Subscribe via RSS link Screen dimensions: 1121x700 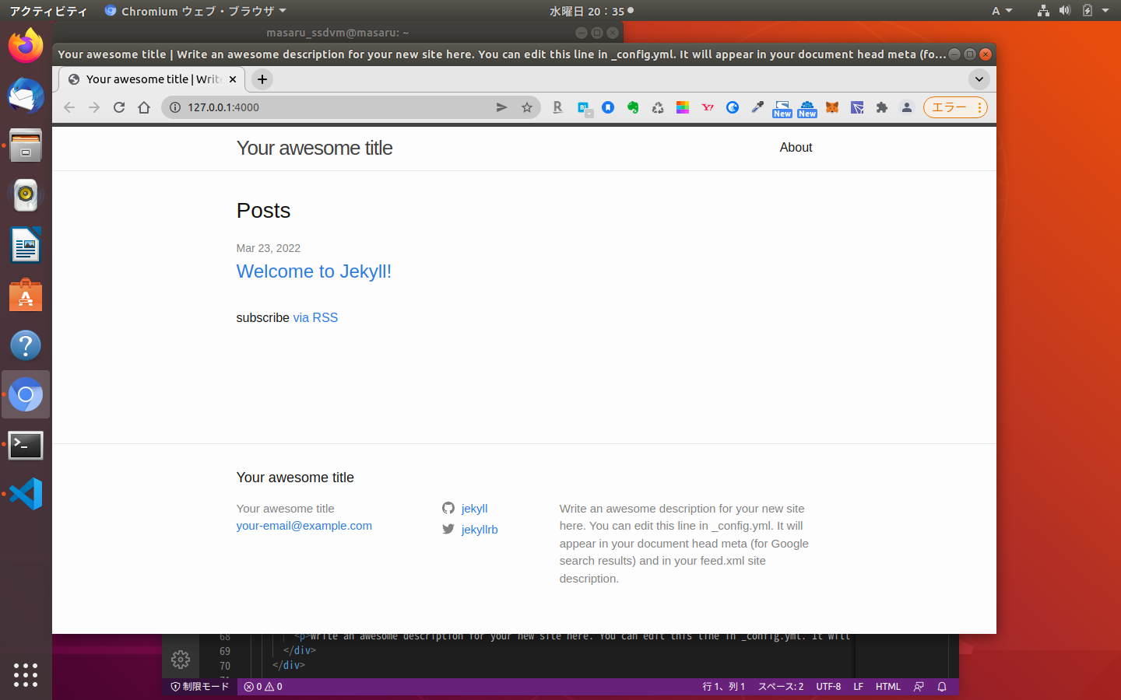tap(315, 317)
